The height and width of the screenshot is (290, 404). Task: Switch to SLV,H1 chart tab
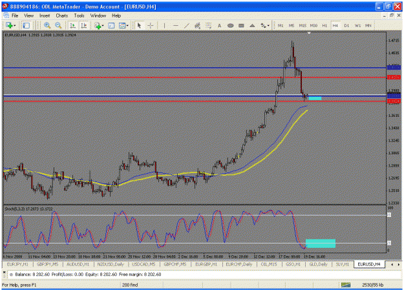[x=342, y=264]
